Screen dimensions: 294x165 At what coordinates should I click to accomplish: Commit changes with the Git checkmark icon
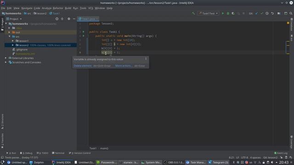tap(262, 13)
